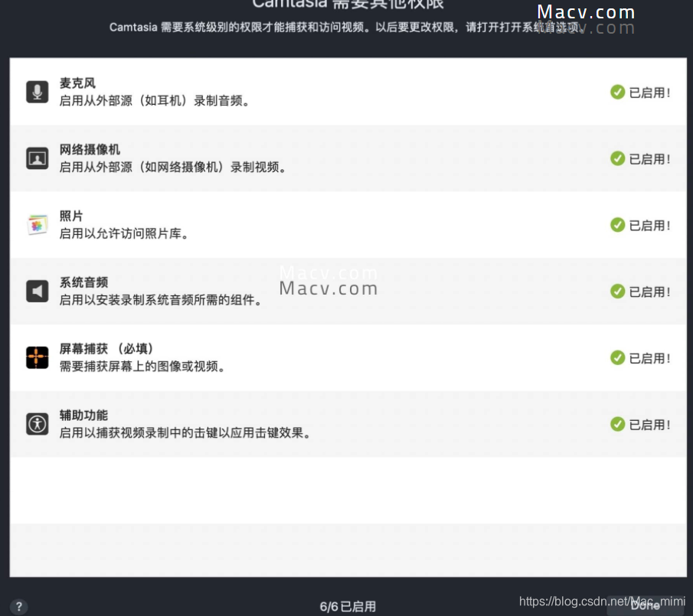
Task: Click the help question mark icon
Action: (x=18, y=605)
